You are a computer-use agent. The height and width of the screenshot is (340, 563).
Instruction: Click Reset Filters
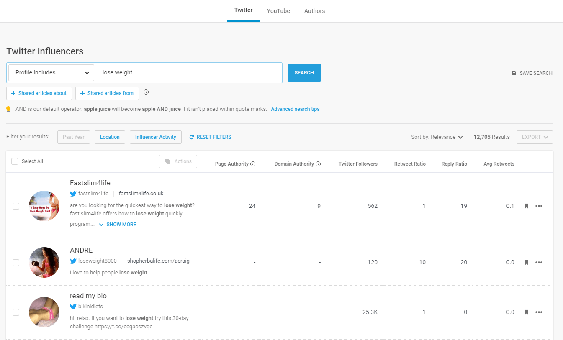[x=210, y=137]
